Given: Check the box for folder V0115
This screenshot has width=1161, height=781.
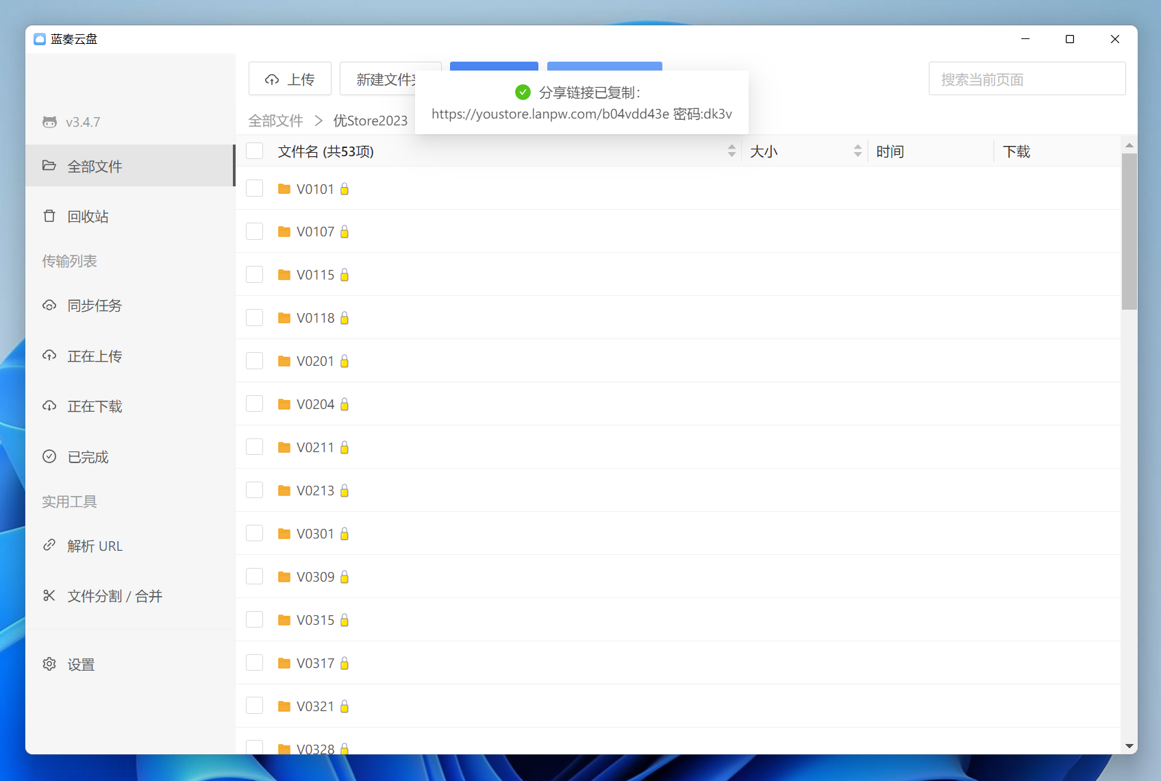Looking at the screenshot, I should (x=255, y=275).
